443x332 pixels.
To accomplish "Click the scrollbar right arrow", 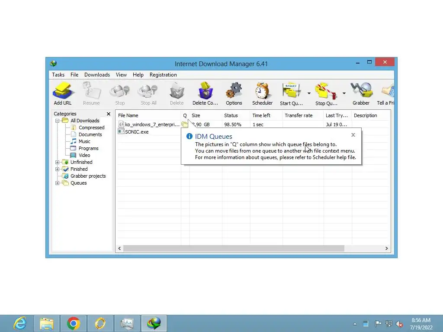I will tap(386, 249).
